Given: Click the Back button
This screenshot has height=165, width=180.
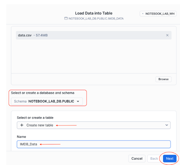Looking at the screenshot, I should coord(154,159).
